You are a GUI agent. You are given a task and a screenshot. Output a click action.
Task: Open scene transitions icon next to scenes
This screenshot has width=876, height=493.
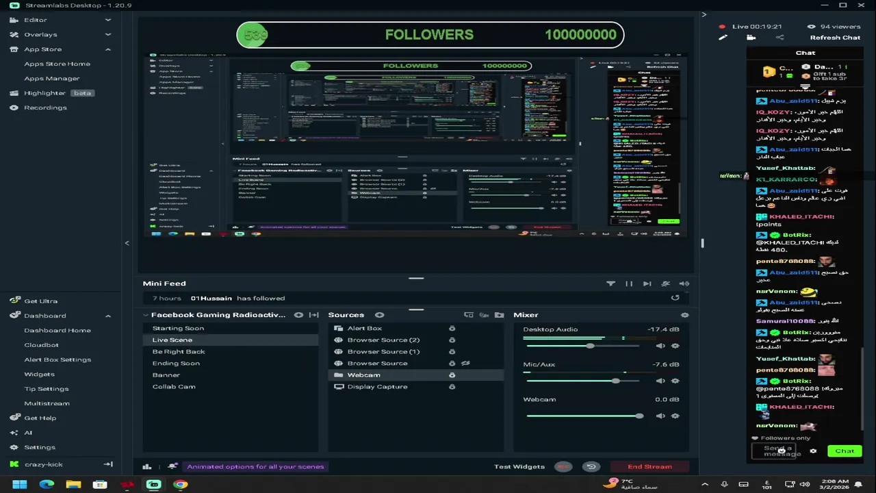coord(313,315)
